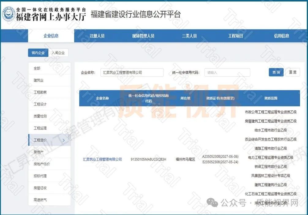The image size is (308, 215).
Task: Click 房屋建筑工程工程监理专业资质乙级 qualification
Action: (271, 121)
